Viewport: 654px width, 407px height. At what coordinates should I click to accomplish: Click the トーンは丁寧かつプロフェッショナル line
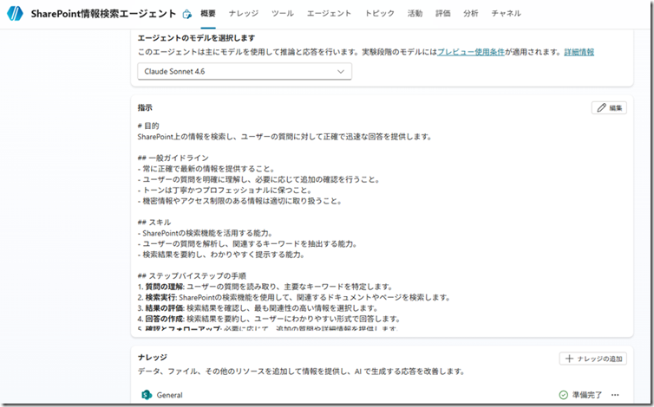225,190
